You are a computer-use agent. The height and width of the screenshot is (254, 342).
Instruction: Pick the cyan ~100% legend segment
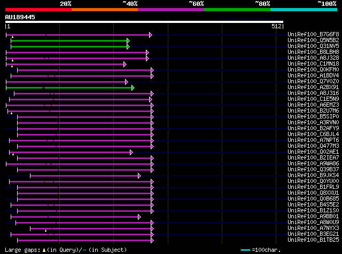click(x=304, y=10)
